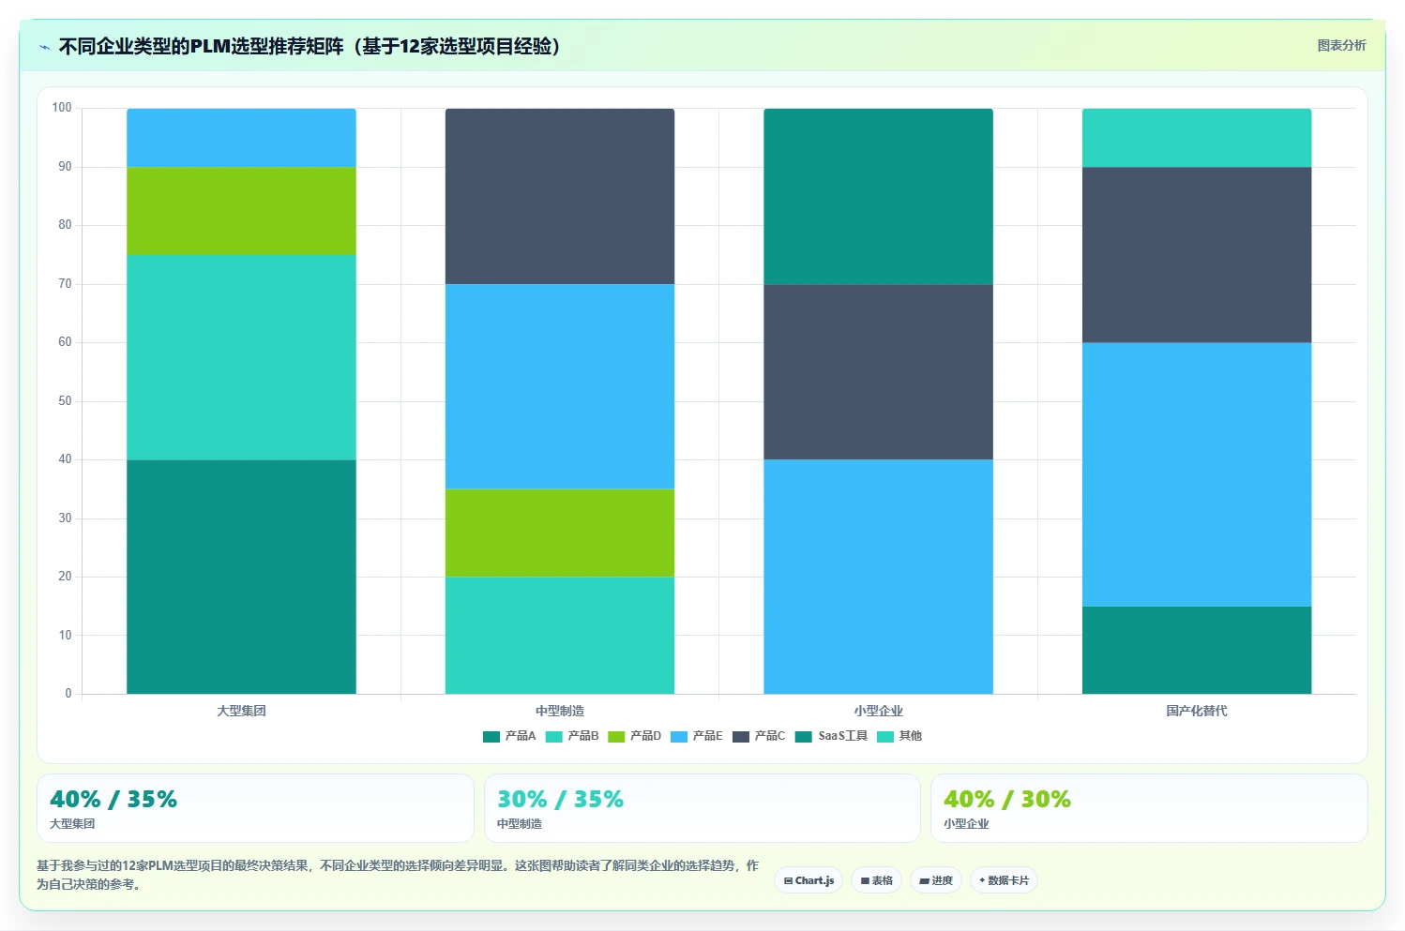Select the dark teal bottom segment of 大型集团 bar
This screenshot has height=931, width=1405.
(x=241, y=577)
